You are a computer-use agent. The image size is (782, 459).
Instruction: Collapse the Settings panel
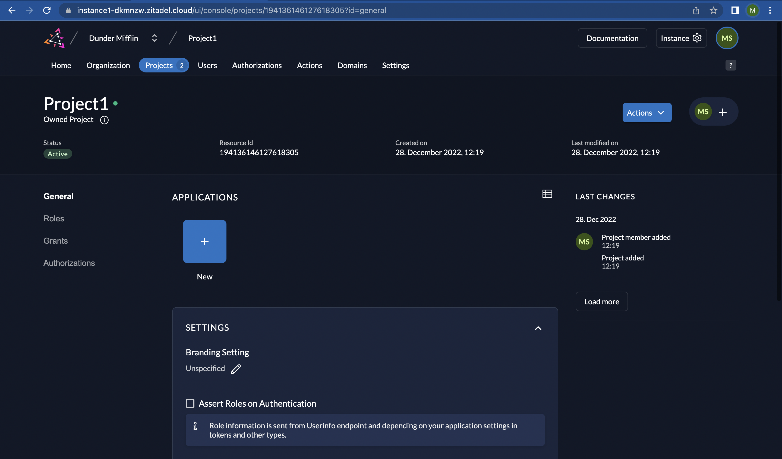tap(538, 328)
